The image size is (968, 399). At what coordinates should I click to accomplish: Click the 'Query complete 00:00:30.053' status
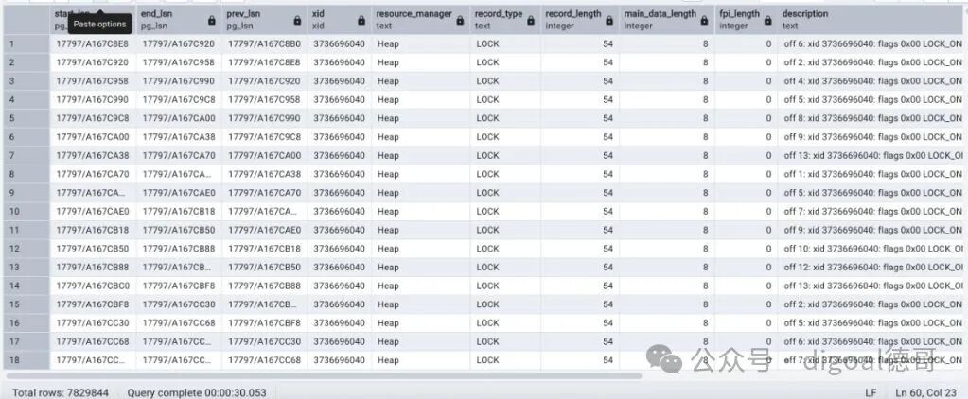point(197,392)
